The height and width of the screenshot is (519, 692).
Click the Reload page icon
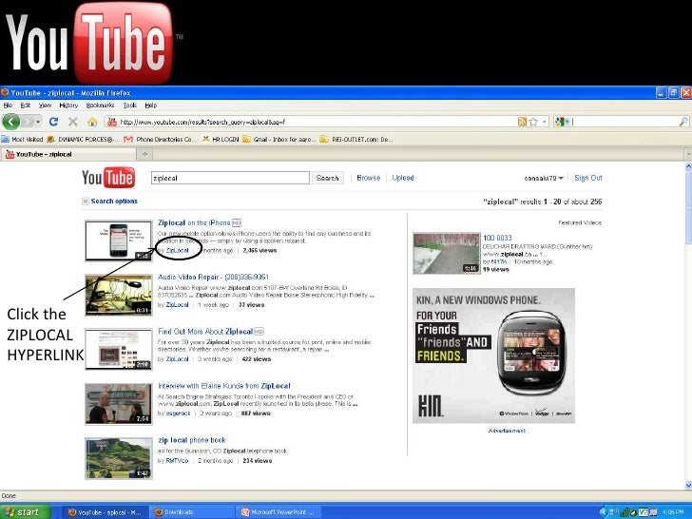coord(54,122)
